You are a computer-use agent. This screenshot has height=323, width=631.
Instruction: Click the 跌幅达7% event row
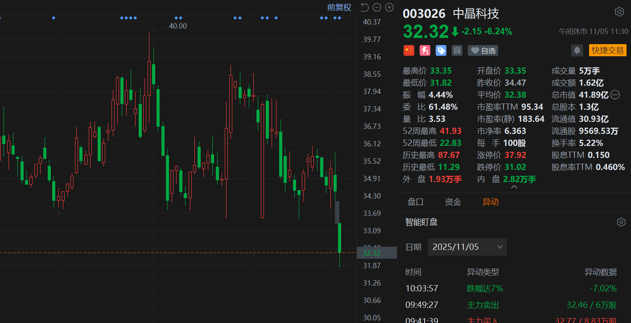511,289
